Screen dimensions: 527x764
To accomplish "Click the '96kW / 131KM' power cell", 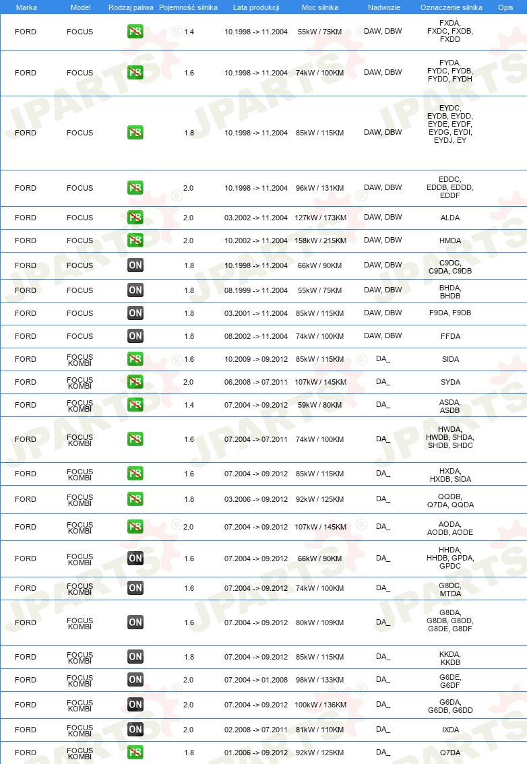I will tap(320, 188).
